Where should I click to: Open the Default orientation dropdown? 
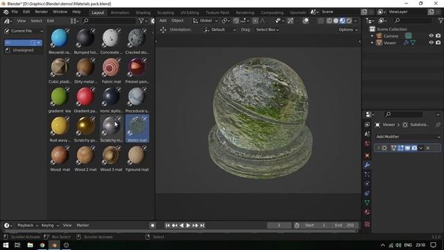(x=220, y=30)
